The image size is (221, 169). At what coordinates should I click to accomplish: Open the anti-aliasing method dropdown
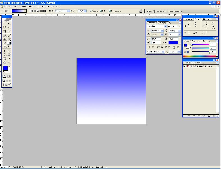179,52
